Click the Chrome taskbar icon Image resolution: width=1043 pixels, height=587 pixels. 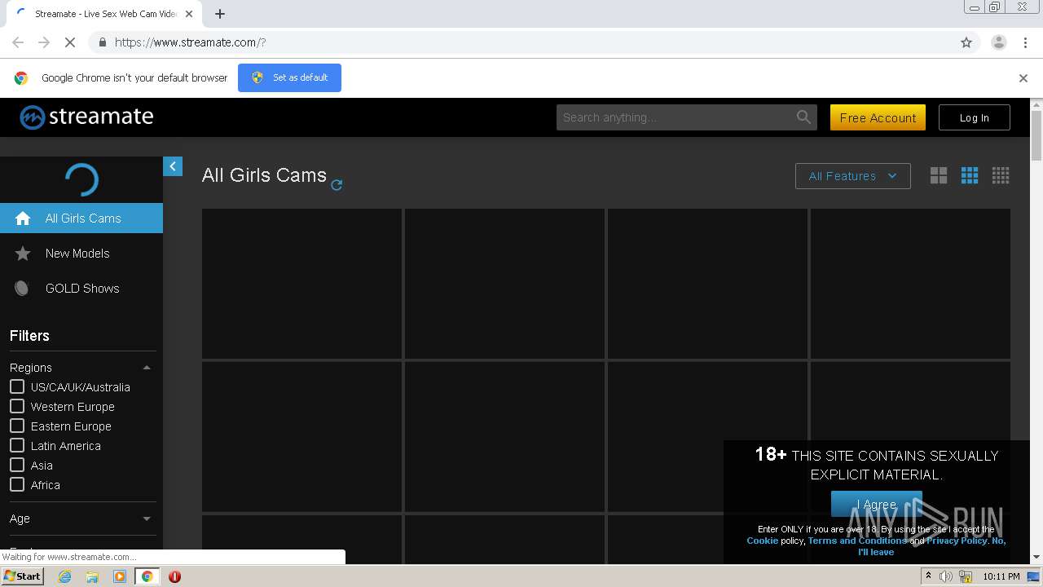(147, 576)
